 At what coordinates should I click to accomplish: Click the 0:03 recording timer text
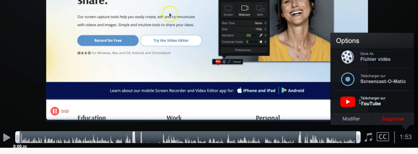click(65, 111)
